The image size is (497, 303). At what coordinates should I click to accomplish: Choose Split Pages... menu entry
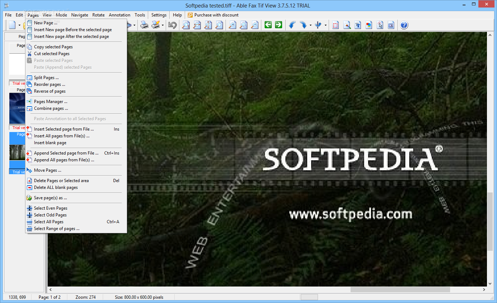tap(76, 78)
